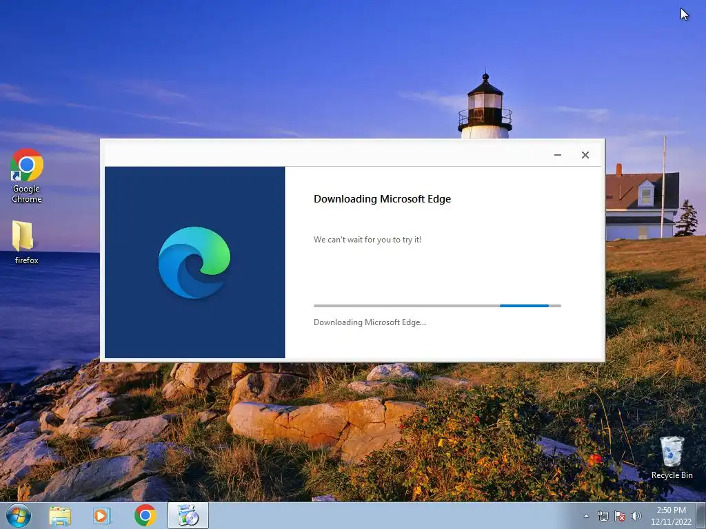Open the Recycle Bin icon
Viewport: 706px width, 529px height.
pos(672,457)
